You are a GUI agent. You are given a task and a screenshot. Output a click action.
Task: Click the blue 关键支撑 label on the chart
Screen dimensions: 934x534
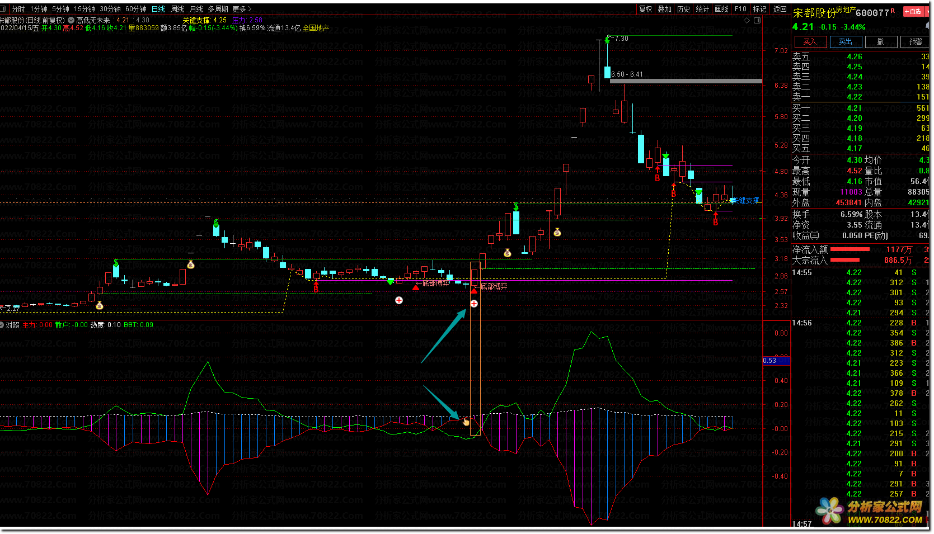pyautogui.click(x=745, y=200)
